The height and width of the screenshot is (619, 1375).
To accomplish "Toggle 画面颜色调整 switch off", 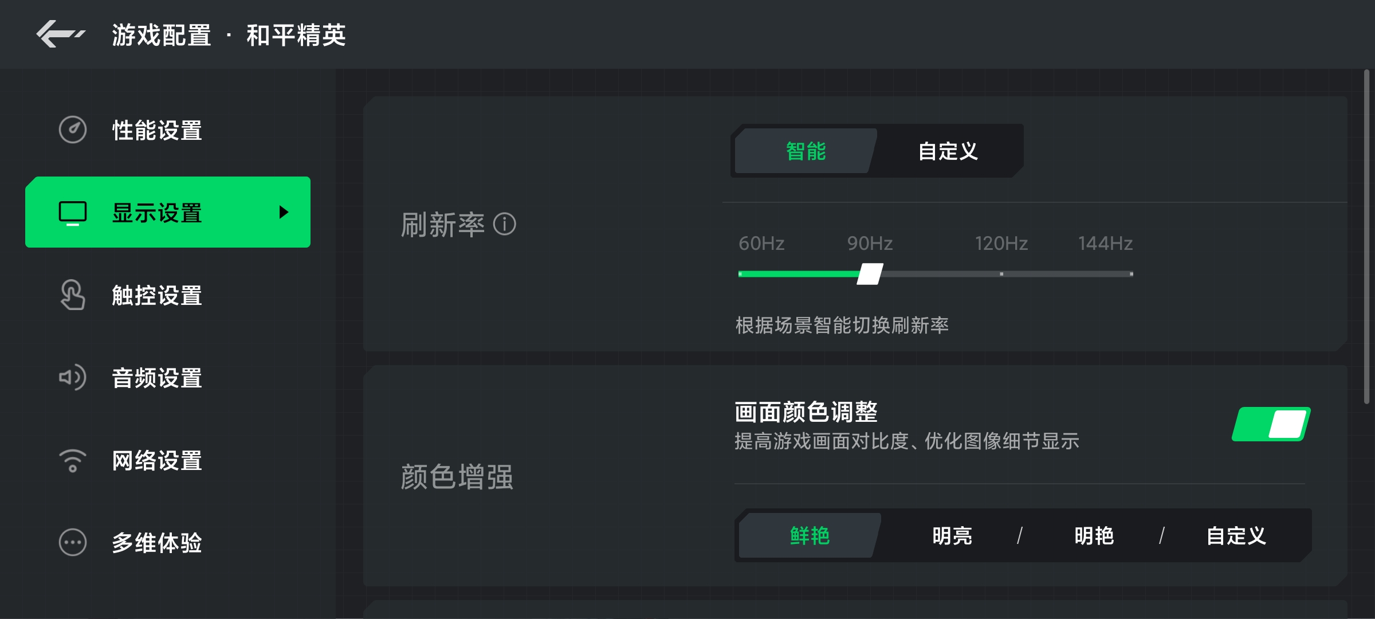I will coord(1271,424).
